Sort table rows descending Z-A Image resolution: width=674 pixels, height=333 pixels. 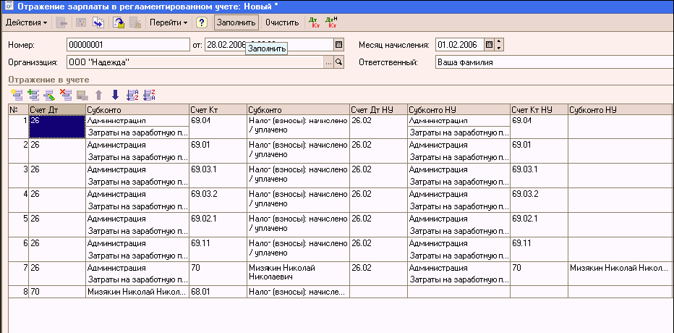click(149, 94)
